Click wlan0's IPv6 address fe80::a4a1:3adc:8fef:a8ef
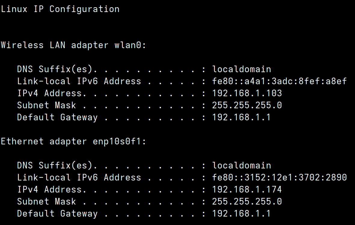The image size is (355, 225). 279,81
